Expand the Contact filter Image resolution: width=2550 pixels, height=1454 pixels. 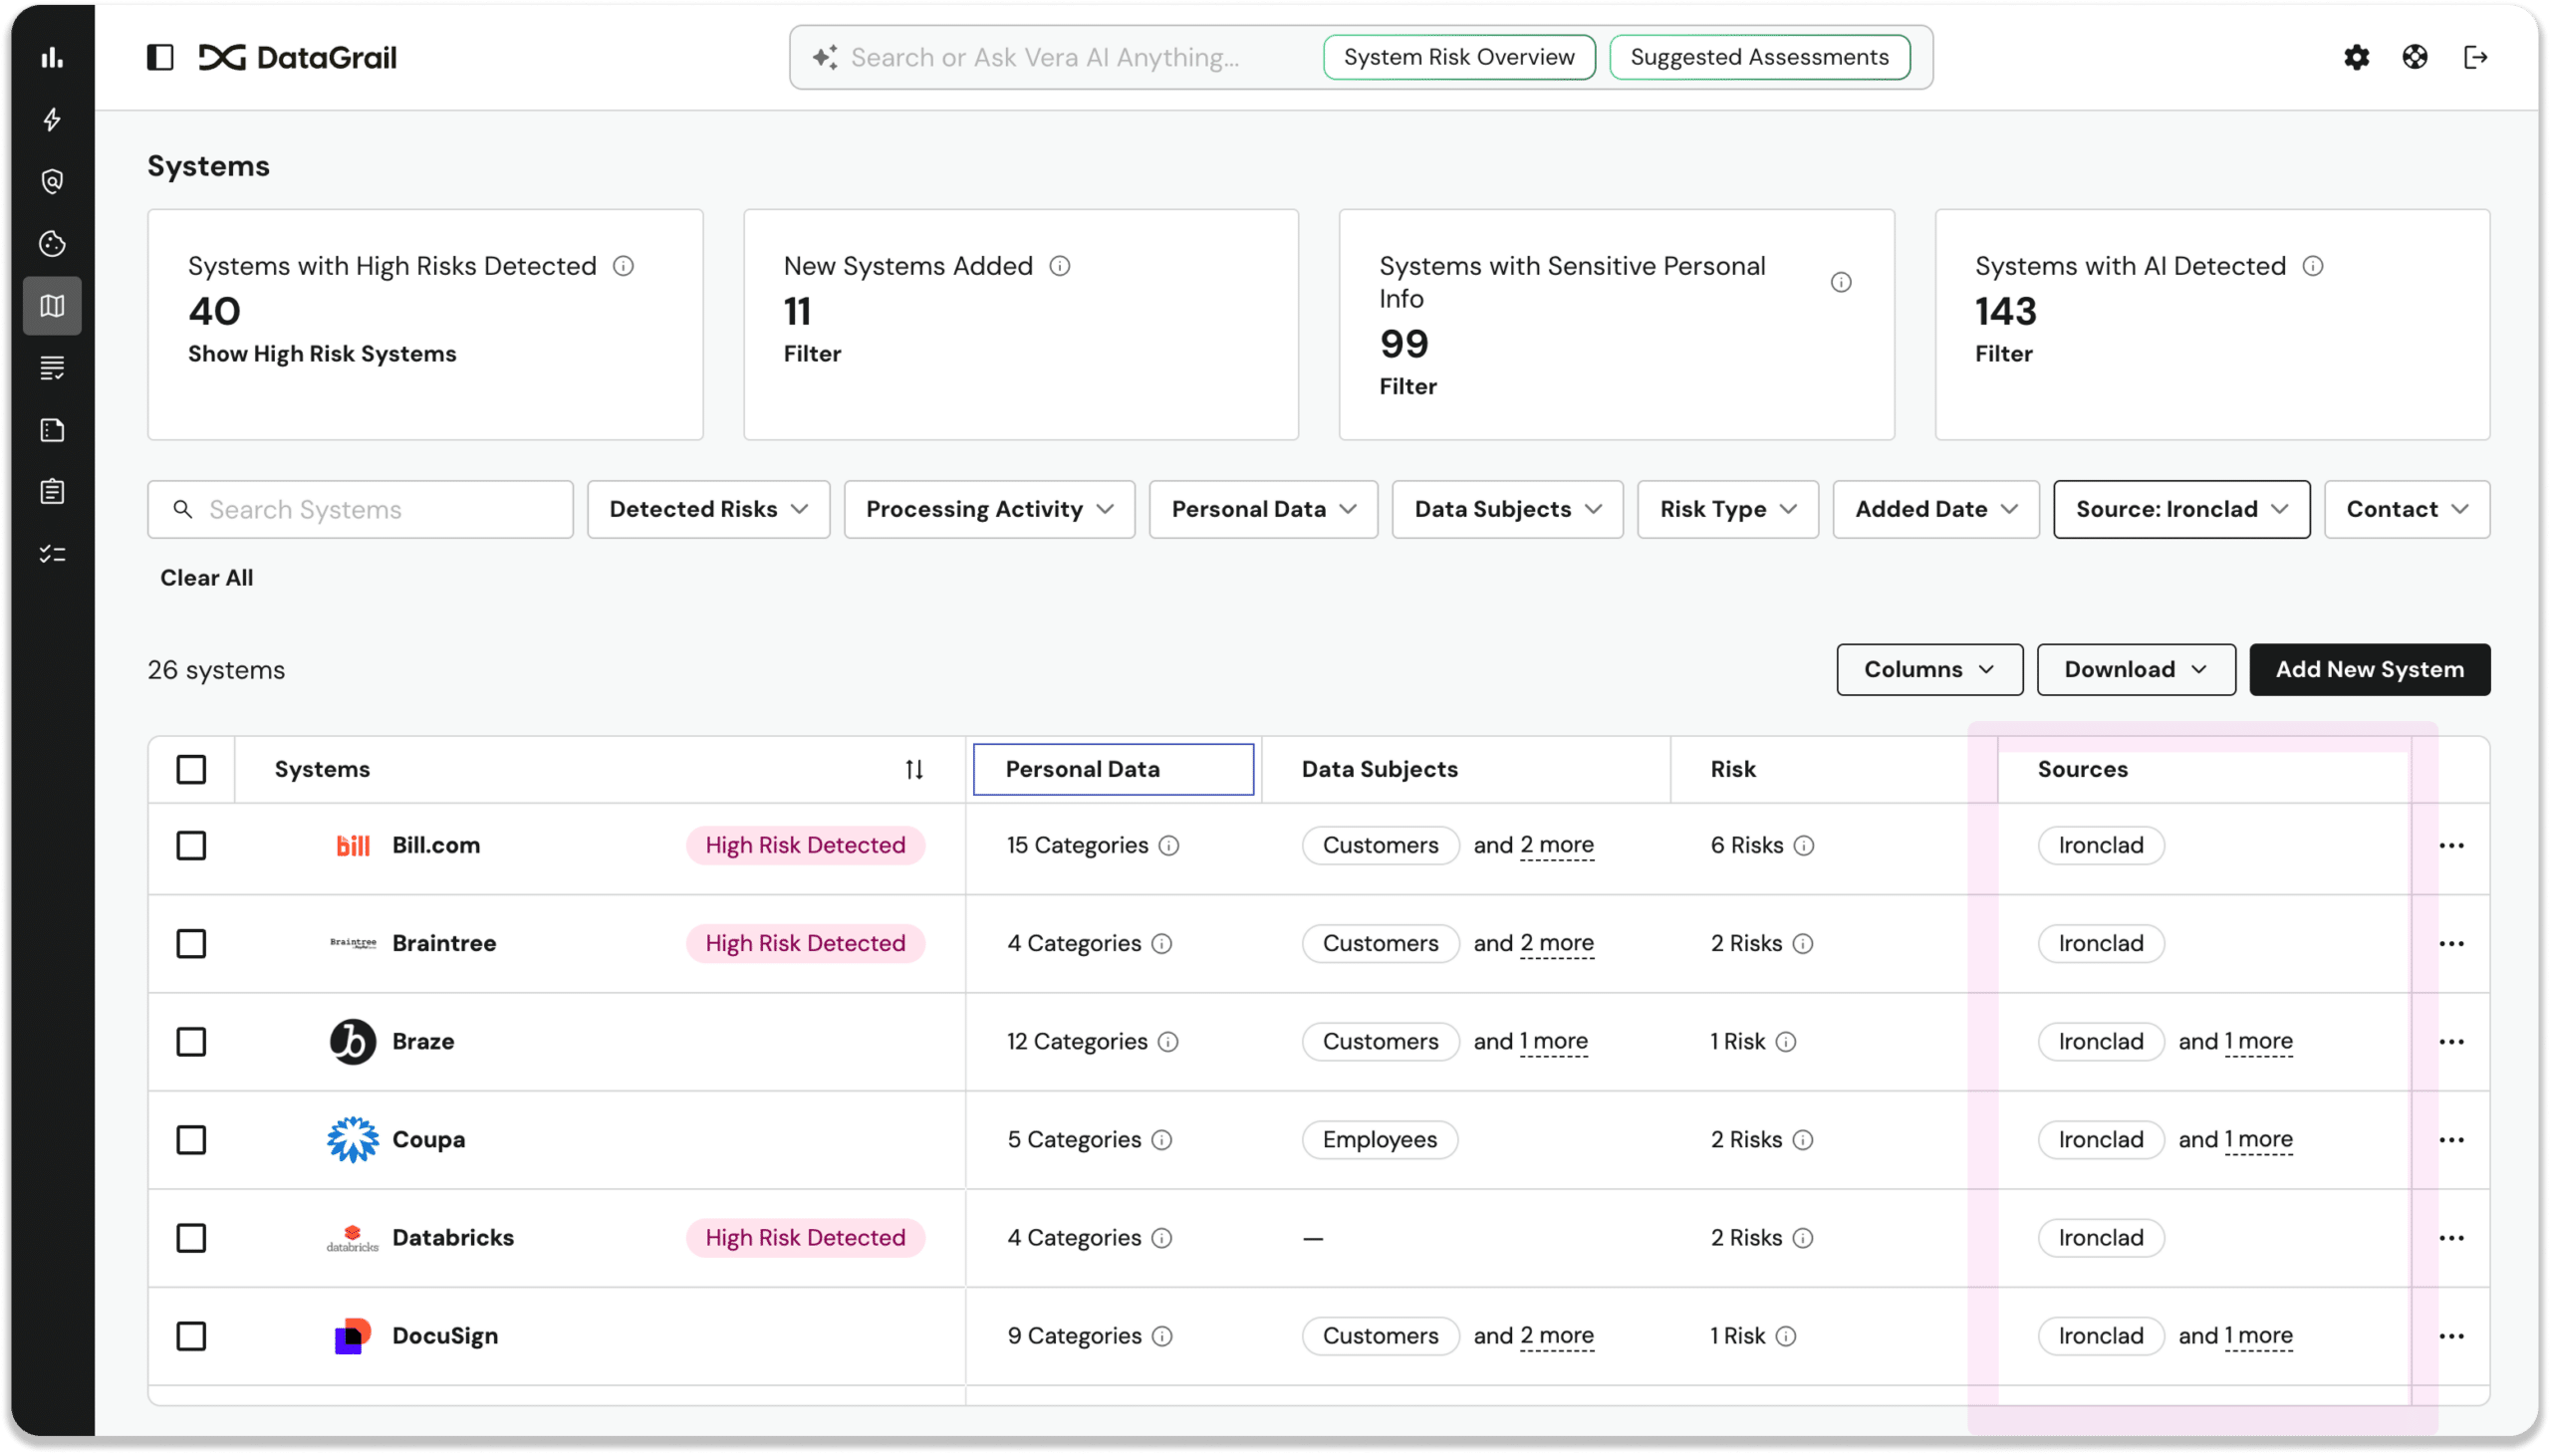[2407, 509]
